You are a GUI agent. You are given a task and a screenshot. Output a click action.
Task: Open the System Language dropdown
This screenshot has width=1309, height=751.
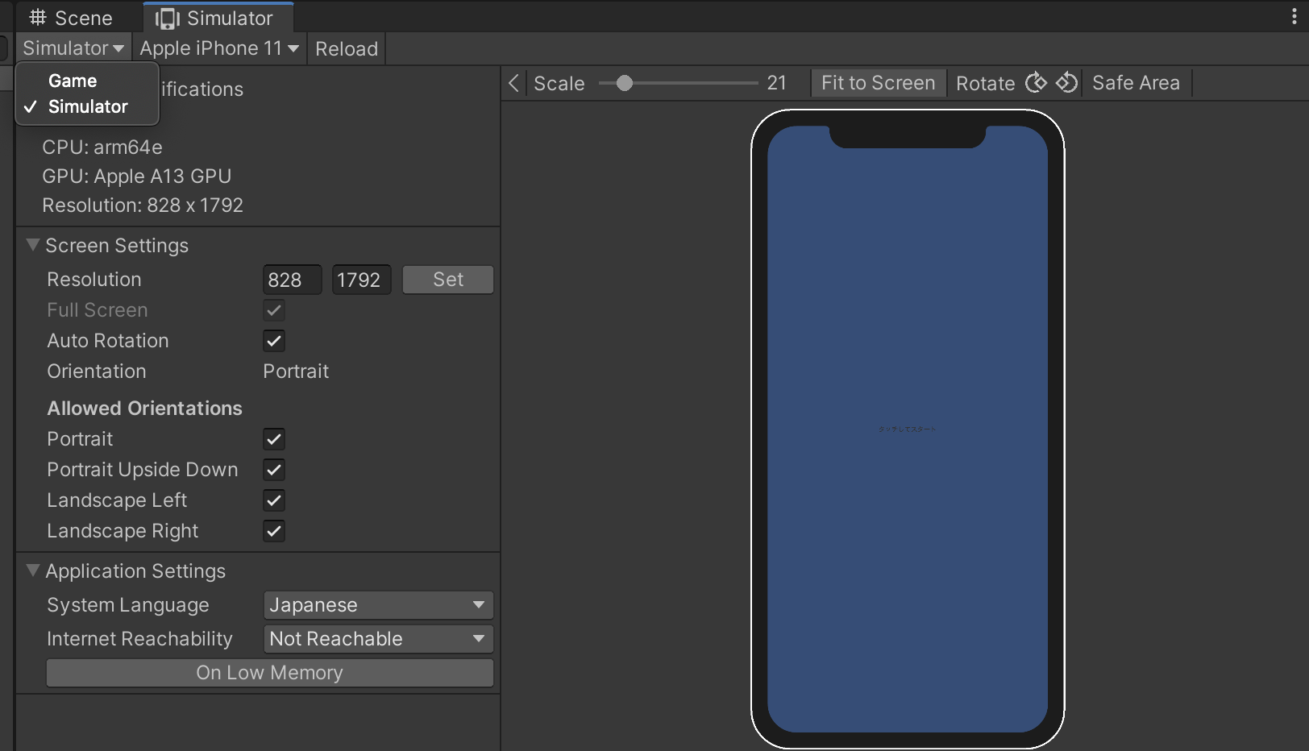coord(378,605)
